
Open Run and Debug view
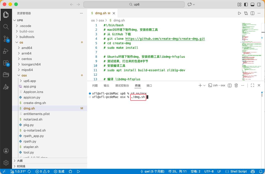pyautogui.click(x=6, y=51)
